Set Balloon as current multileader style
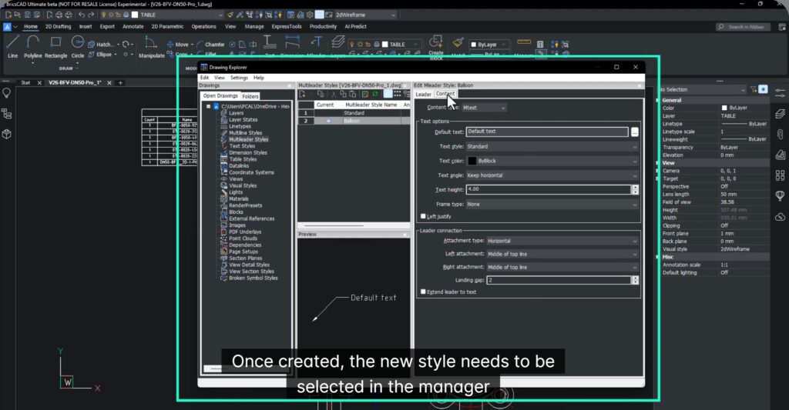 point(329,121)
